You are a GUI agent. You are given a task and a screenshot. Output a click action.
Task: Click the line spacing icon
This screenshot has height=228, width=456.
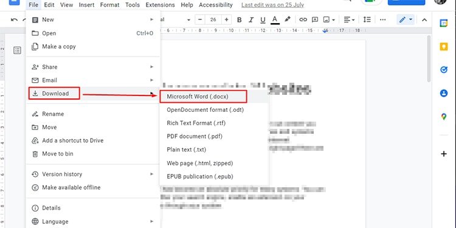pyautogui.click(x=367, y=20)
